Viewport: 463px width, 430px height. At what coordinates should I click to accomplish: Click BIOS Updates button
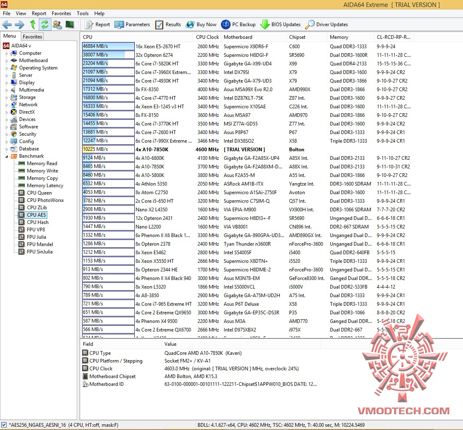click(x=280, y=25)
